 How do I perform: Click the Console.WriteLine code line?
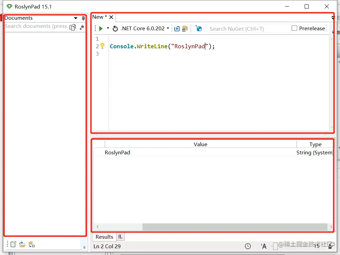pyautogui.click(x=162, y=46)
